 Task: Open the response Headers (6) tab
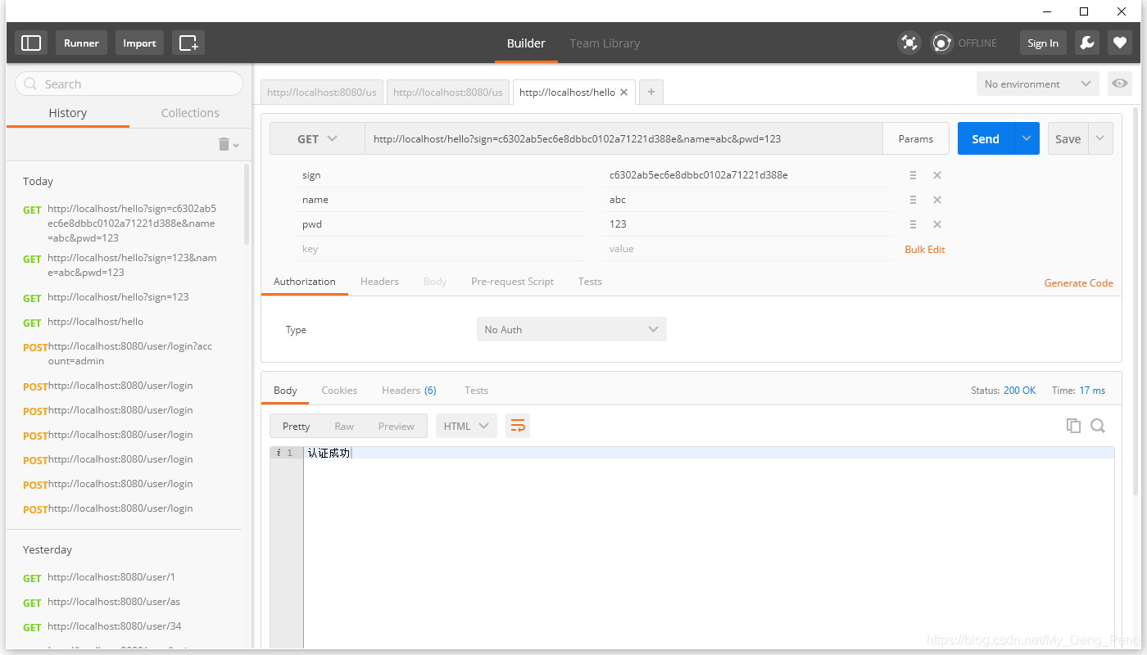pyautogui.click(x=409, y=391)
